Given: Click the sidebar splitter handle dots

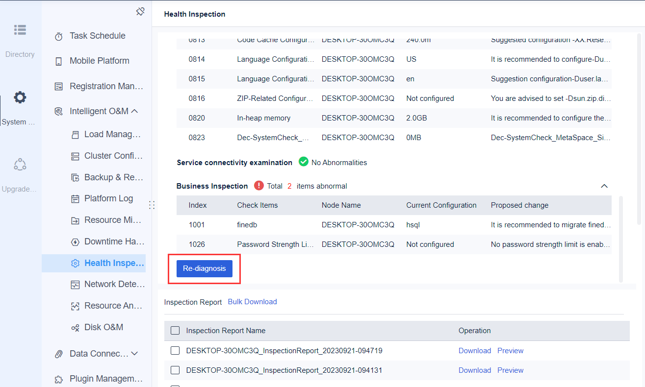Looking at the screenshot, I should click(152, 205).
